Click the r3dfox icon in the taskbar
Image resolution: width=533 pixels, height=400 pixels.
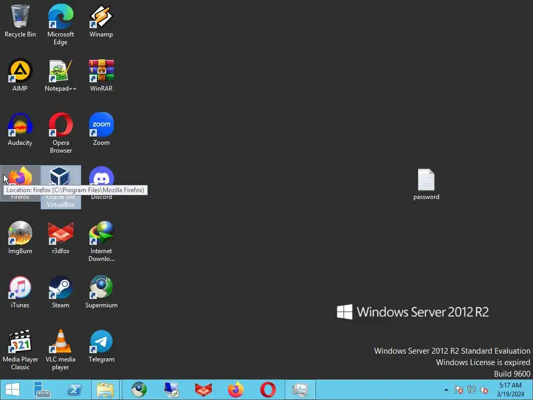click(204, 390)
